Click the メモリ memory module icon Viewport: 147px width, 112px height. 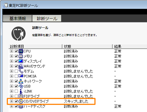(21, 56)
